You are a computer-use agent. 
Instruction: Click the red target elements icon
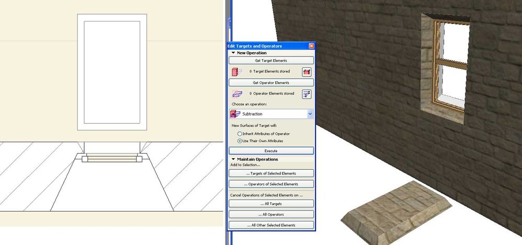237,72
